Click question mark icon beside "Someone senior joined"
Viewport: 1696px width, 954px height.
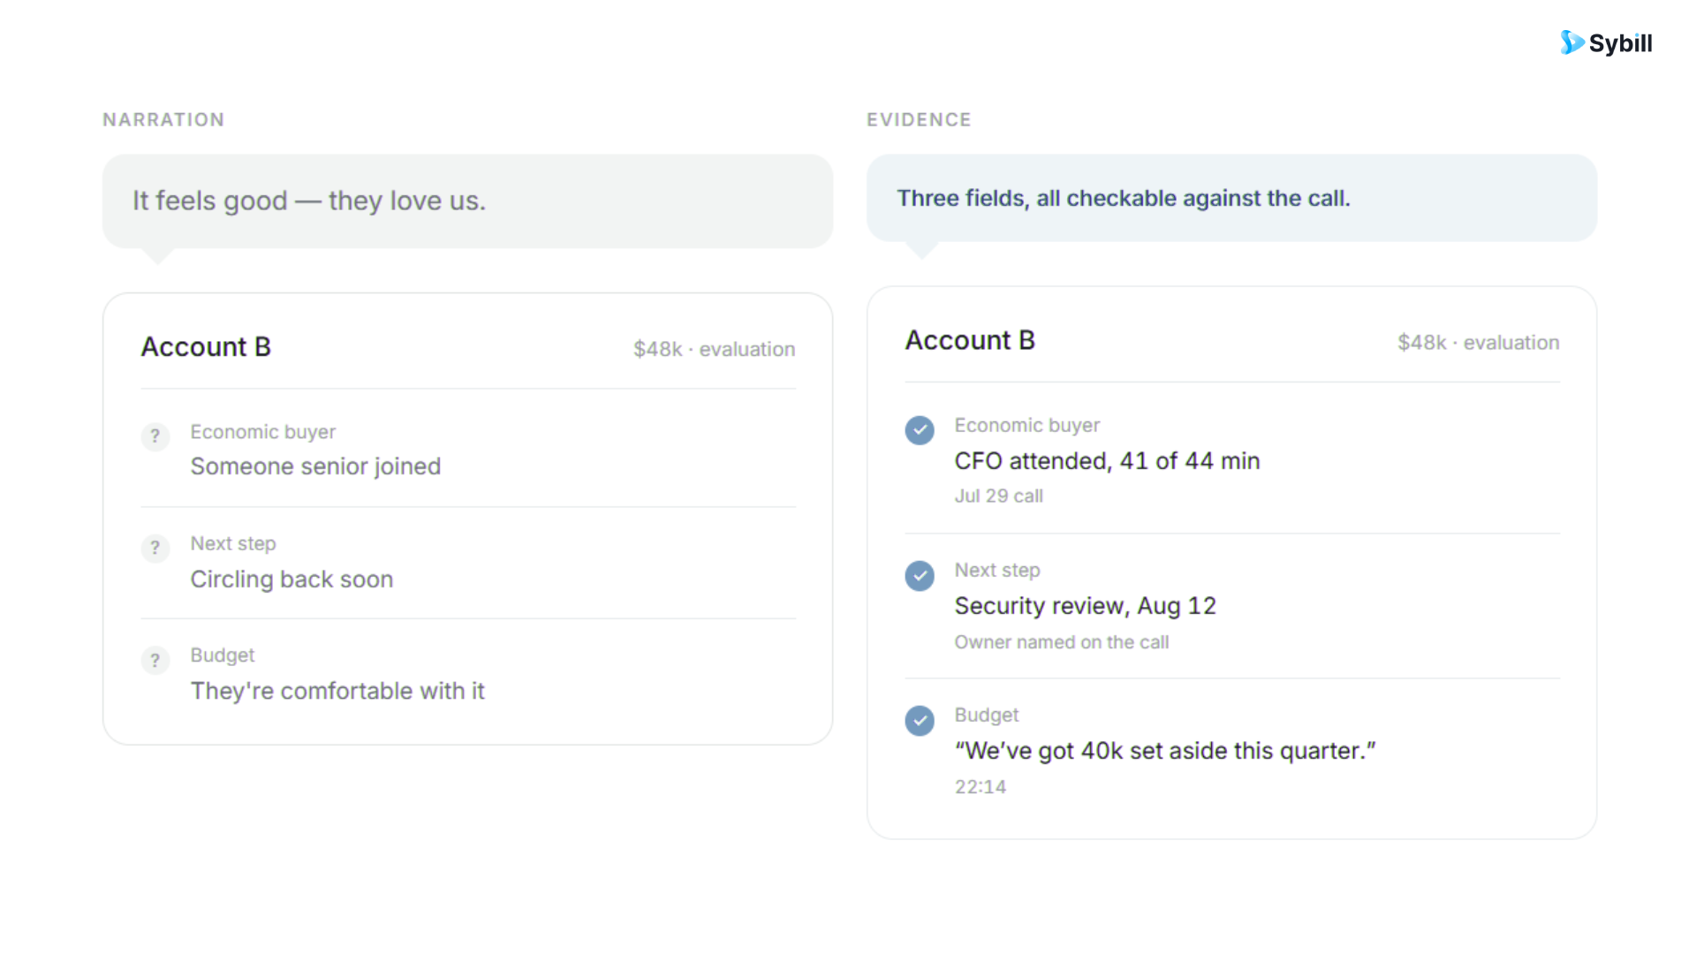coord(155,436)
